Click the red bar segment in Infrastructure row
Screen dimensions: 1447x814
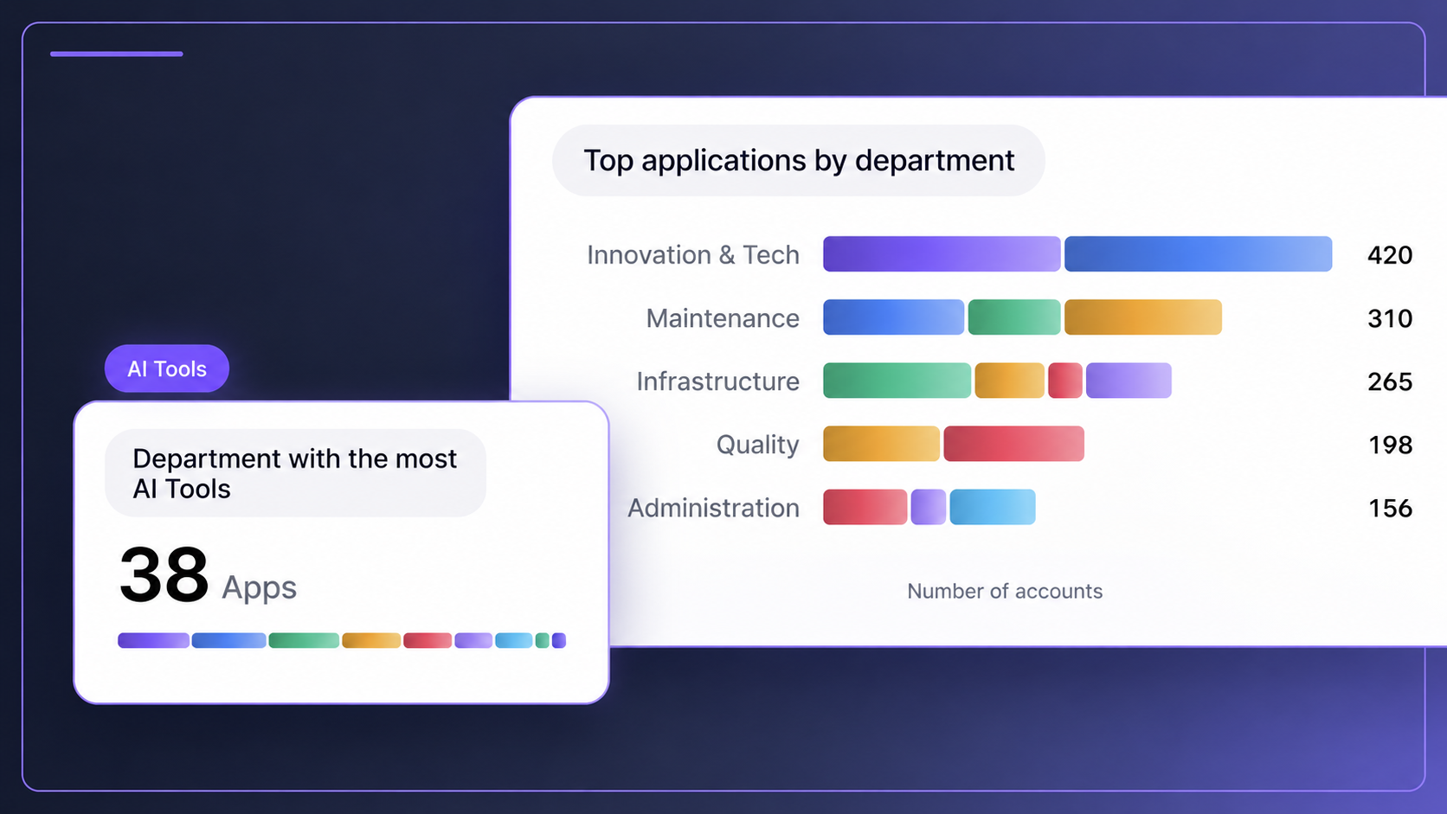[x=1065, y=381]
